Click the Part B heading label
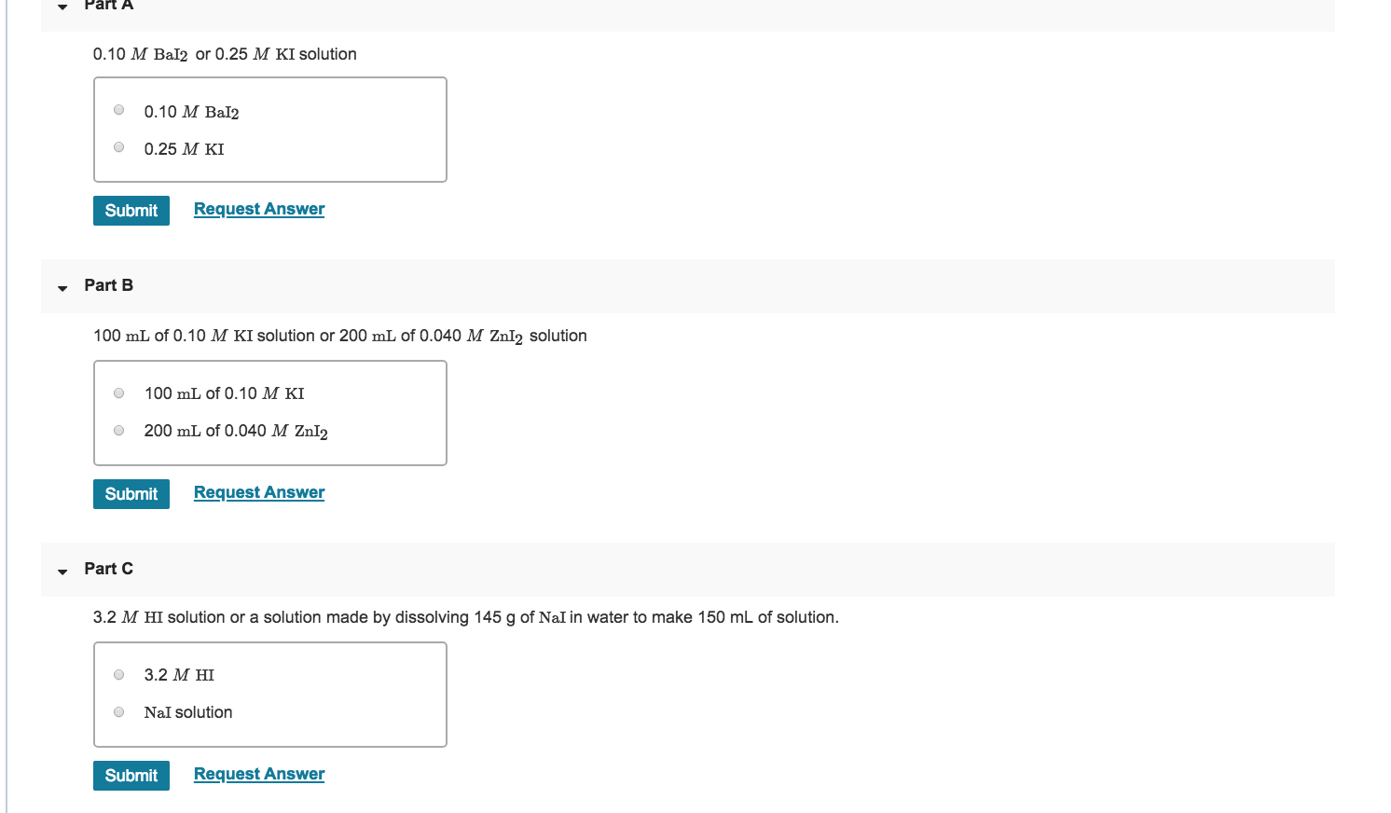This screenshot has width=1391, height=813. coord(109,285)
